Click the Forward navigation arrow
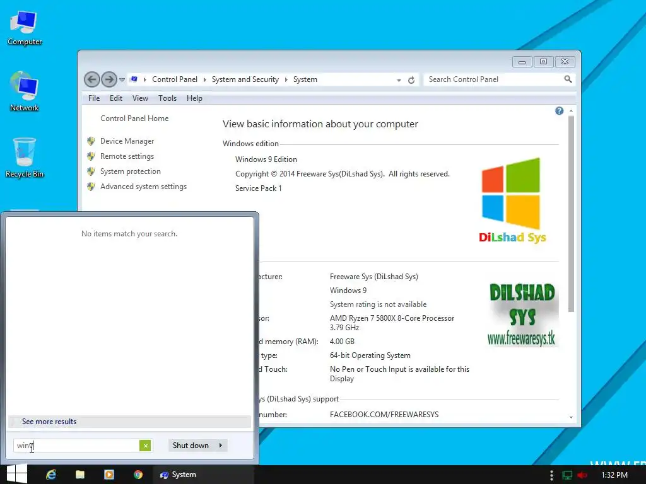Image resolution: width=646 pixels, height=484 pixels. (109, 79)
